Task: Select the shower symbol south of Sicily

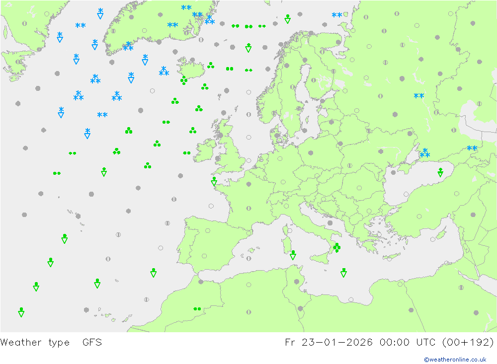Action: point(343,273)
